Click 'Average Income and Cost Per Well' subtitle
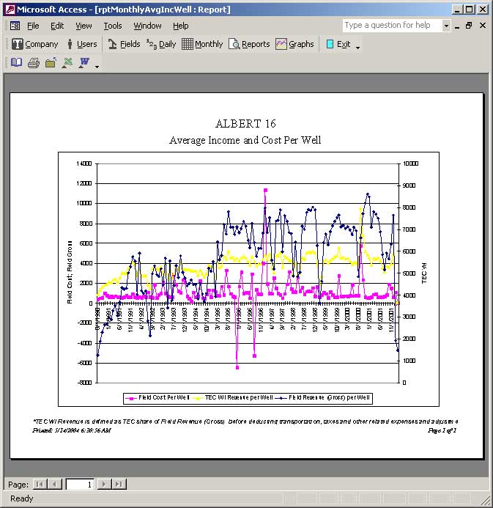Viewport: 493px width, 508px height. click(245, 140)
